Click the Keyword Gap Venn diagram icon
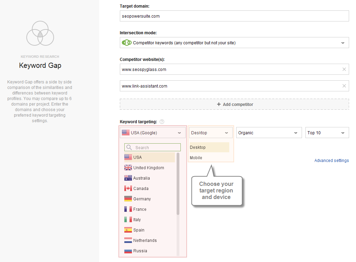This screenshot has height=262, width=356. pos(40,33)
